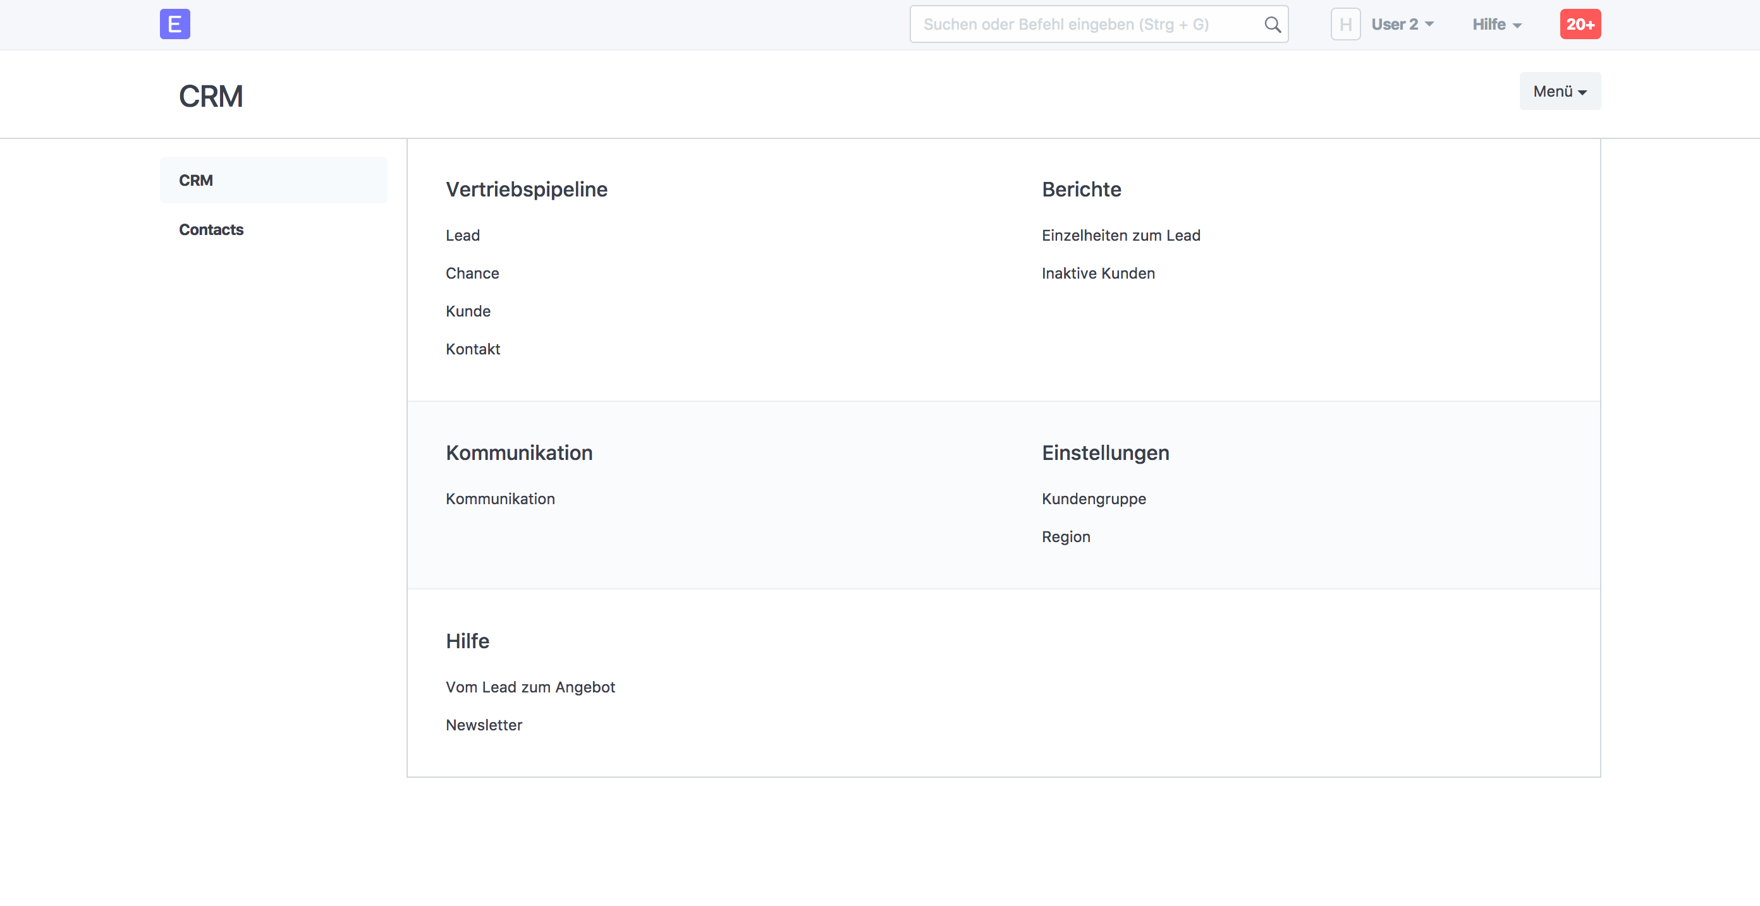Open the Kommunikation list link
Viewport: 1760px width, 906px height.
[500, 498]
